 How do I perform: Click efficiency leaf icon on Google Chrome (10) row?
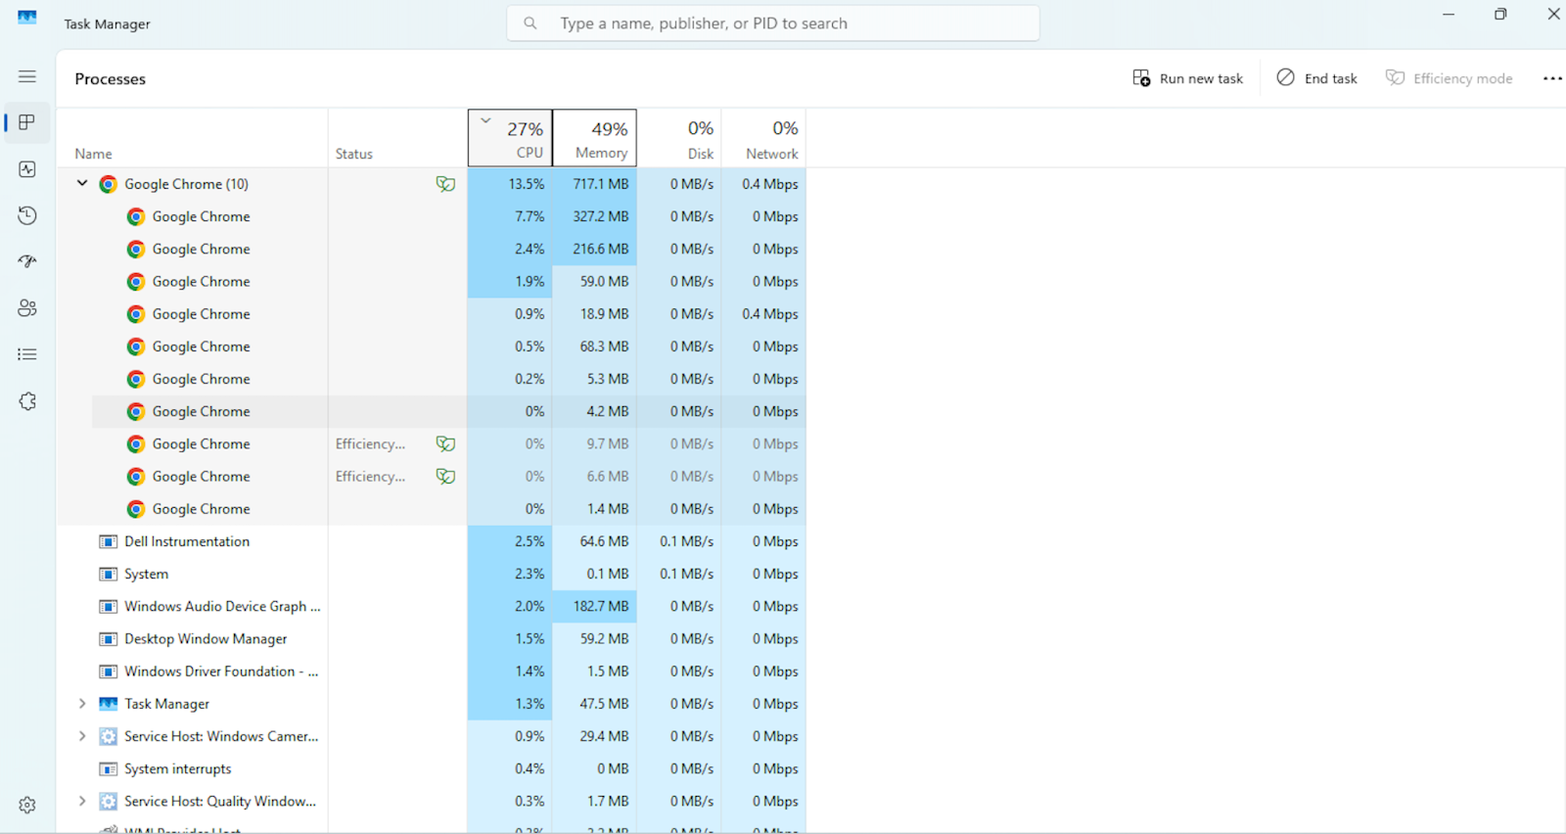tap(445, 184)
